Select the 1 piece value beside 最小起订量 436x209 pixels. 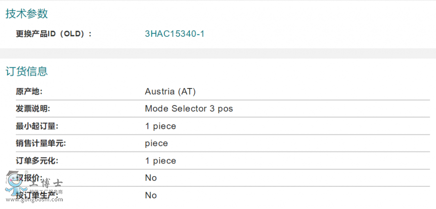tap(160, 126)
